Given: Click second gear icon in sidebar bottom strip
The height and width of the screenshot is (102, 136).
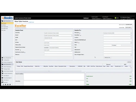Looking at the screenshot, I should [x=8, y=85].
